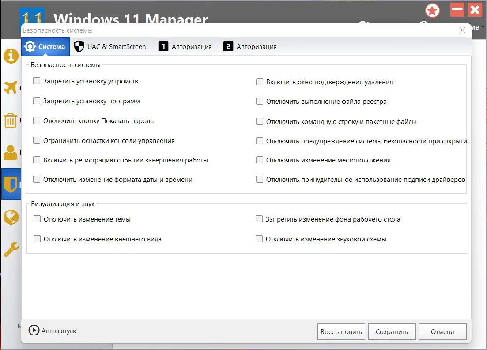The image size is (487, 350).
Task: Check Запретить установку программ
Action: pos(37,101)
